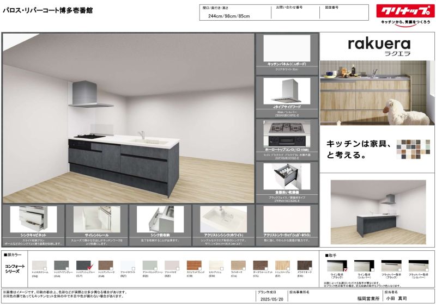The height and width of the screenshot is (308, 436).
Task: Click the staff name 小田 真司
Action: click(397, 299)
